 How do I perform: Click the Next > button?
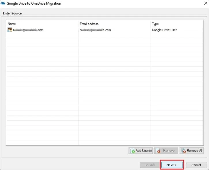(x=172, y=165)
